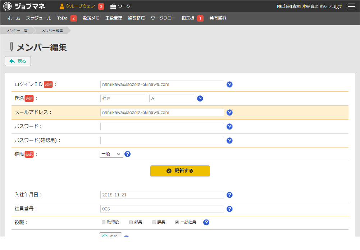The height and width of the screenshot is (250, 360).
Task: Check the 部長 checkbox
Action: [x=131, y=222]
